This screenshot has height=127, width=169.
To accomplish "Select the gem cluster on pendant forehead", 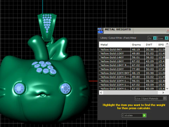I will tap(44, 68).
